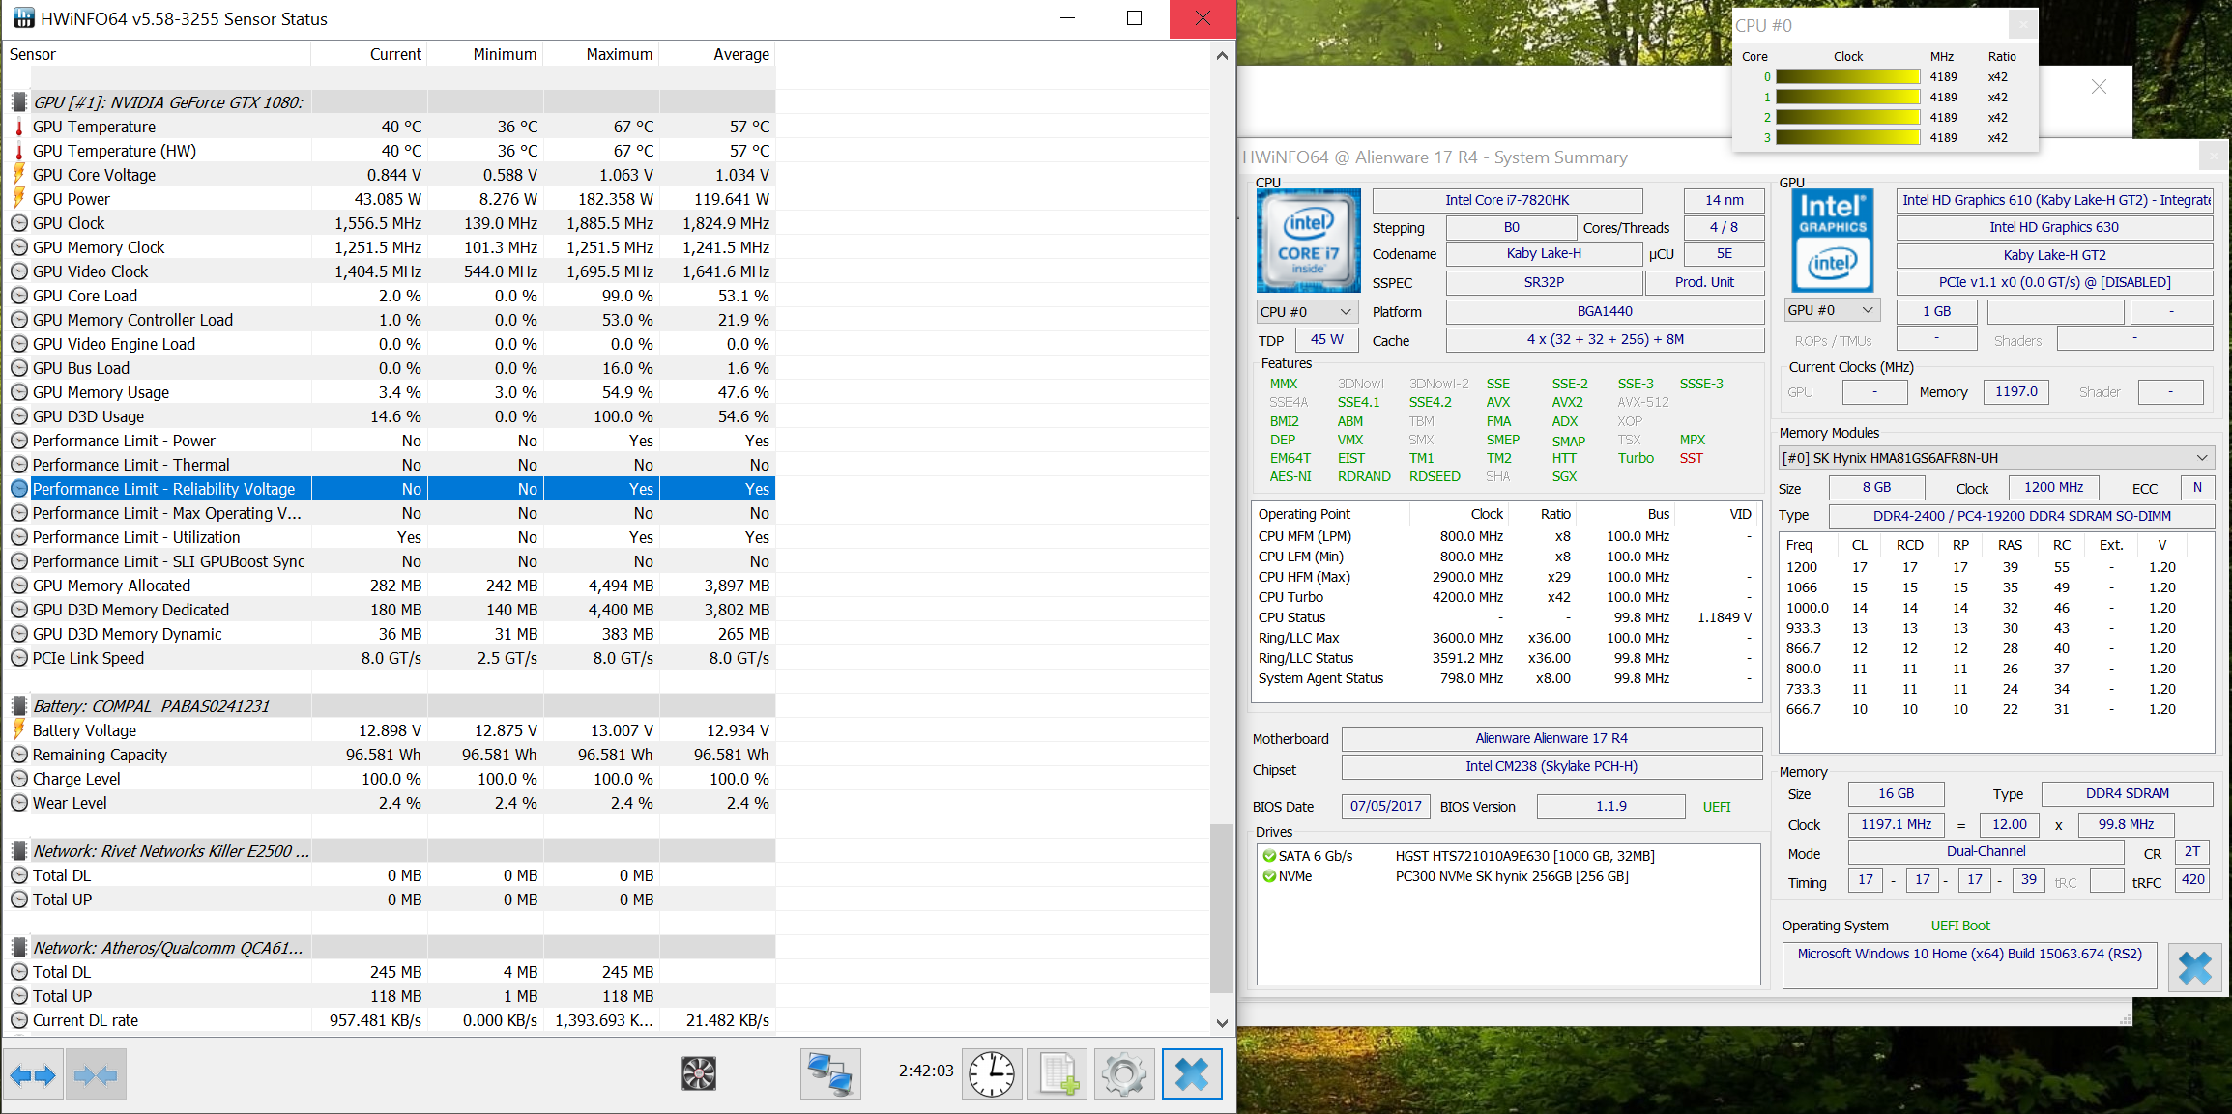Click the GPU Power lightning icon

tap(18, 199)
